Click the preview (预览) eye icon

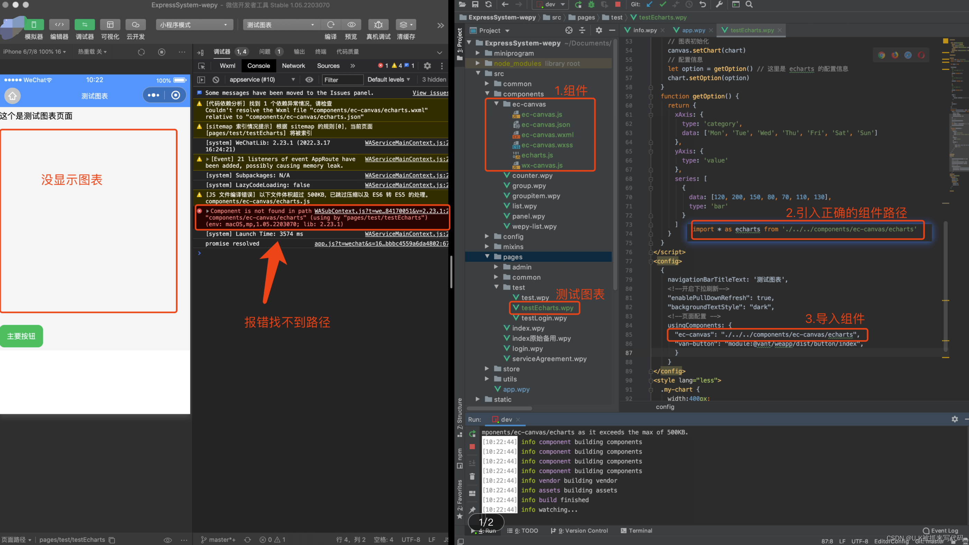[351, 25]
